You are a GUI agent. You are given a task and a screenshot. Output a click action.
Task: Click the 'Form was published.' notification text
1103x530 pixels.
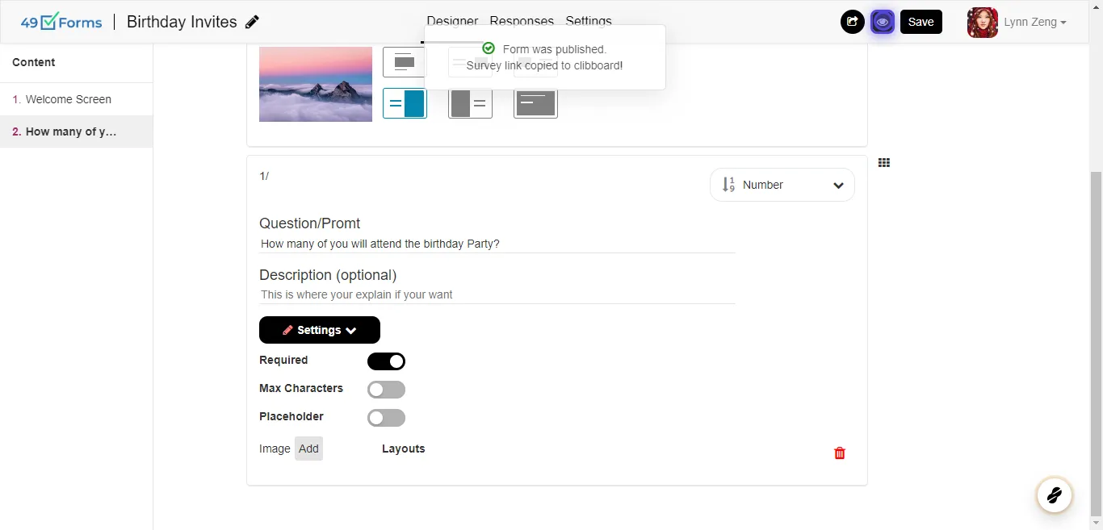[x=554, y=49]
